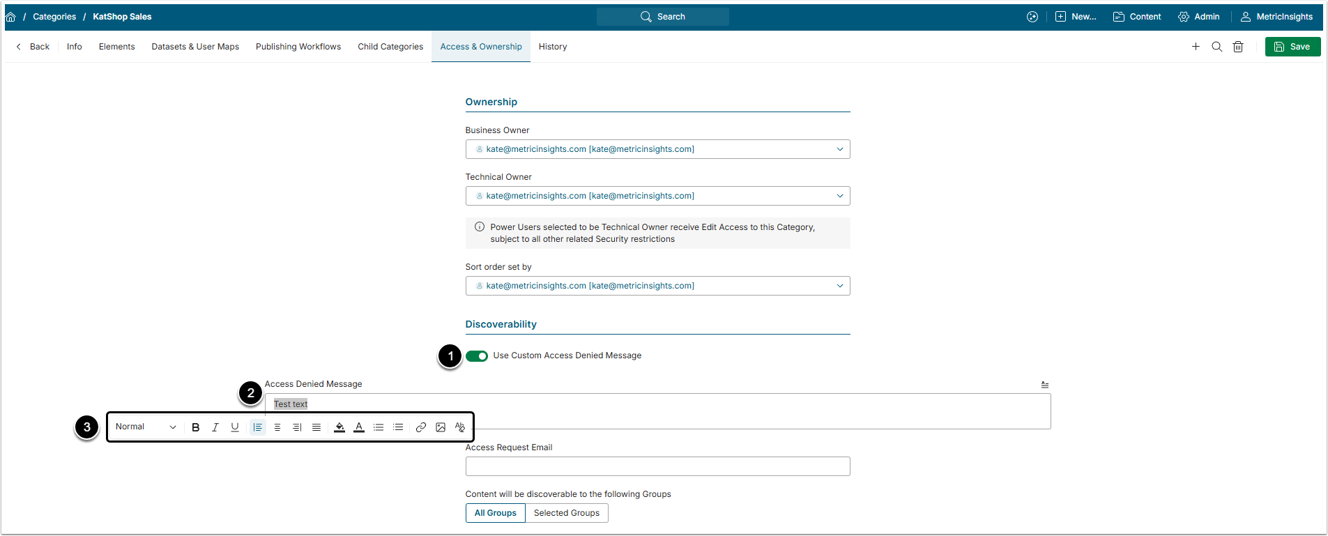Insert a hyperlink
The image size is (1328, 536).
pyautogui.click(x=421, y=427)
